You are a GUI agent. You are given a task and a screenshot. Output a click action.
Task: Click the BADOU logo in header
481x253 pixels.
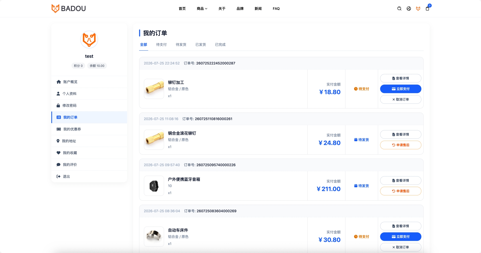69,9
